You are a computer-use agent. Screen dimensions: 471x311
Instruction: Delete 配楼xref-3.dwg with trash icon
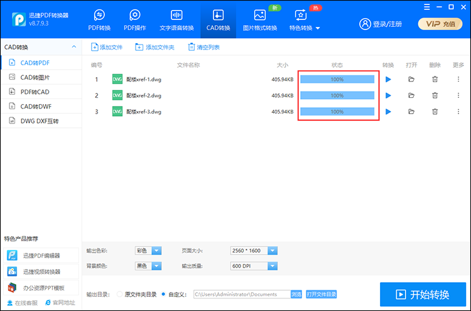pos(435,112)
